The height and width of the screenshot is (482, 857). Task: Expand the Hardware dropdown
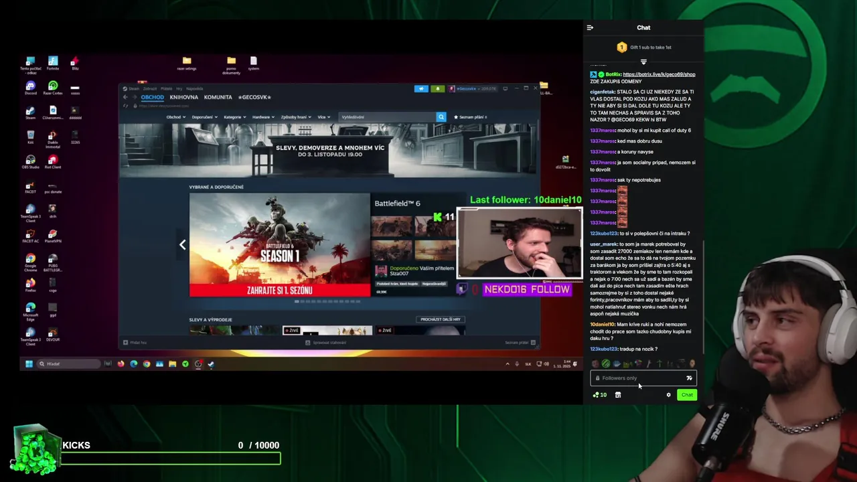coord(263,117)
